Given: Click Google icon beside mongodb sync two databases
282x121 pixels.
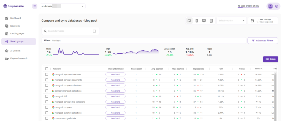Looking at the screenshot, I should (x=53, y=74).
